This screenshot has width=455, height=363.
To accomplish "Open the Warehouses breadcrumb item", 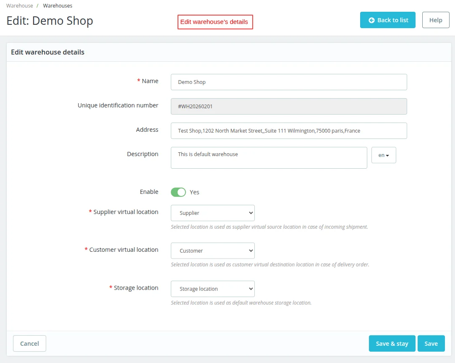I will tap(58, 6).
